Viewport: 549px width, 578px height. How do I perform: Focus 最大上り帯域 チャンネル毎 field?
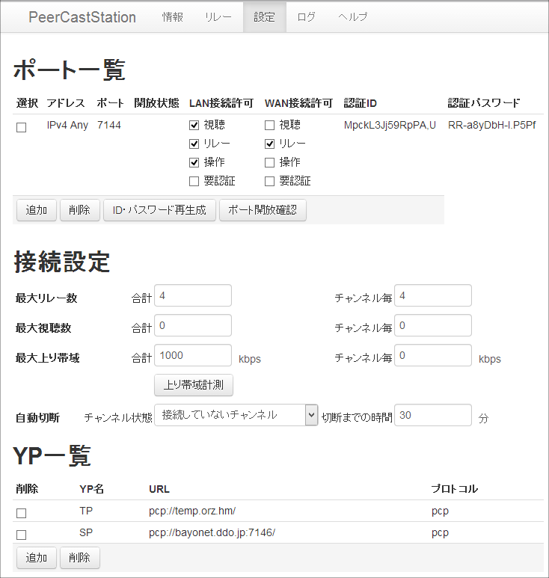[x=433, y=355]
